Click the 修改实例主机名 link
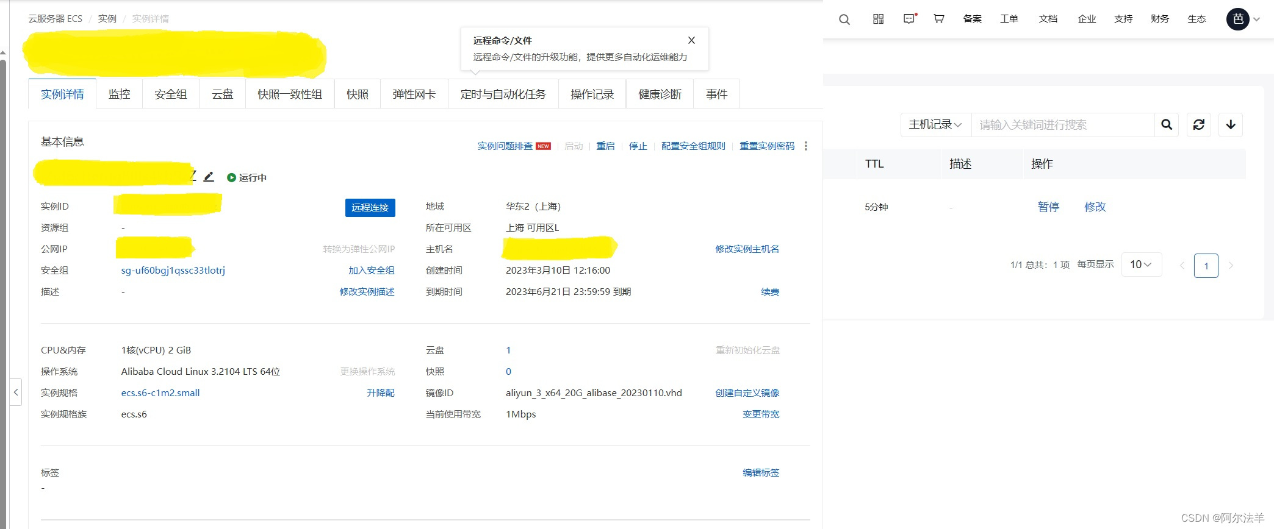This screenshot has height=529, width=1274. (x=747, y=249)
